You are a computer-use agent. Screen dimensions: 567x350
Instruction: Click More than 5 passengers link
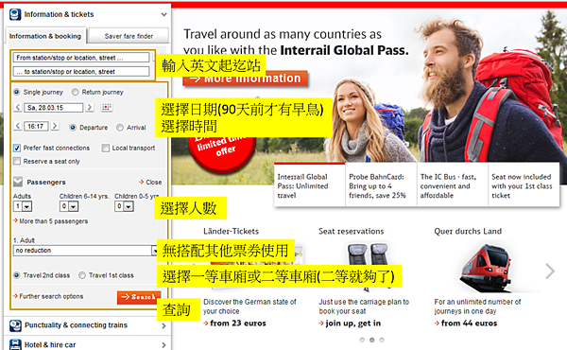point(51,221)
